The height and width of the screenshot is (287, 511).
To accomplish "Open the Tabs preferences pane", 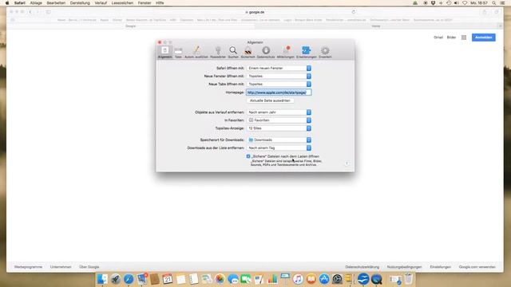I will (178, 52).
